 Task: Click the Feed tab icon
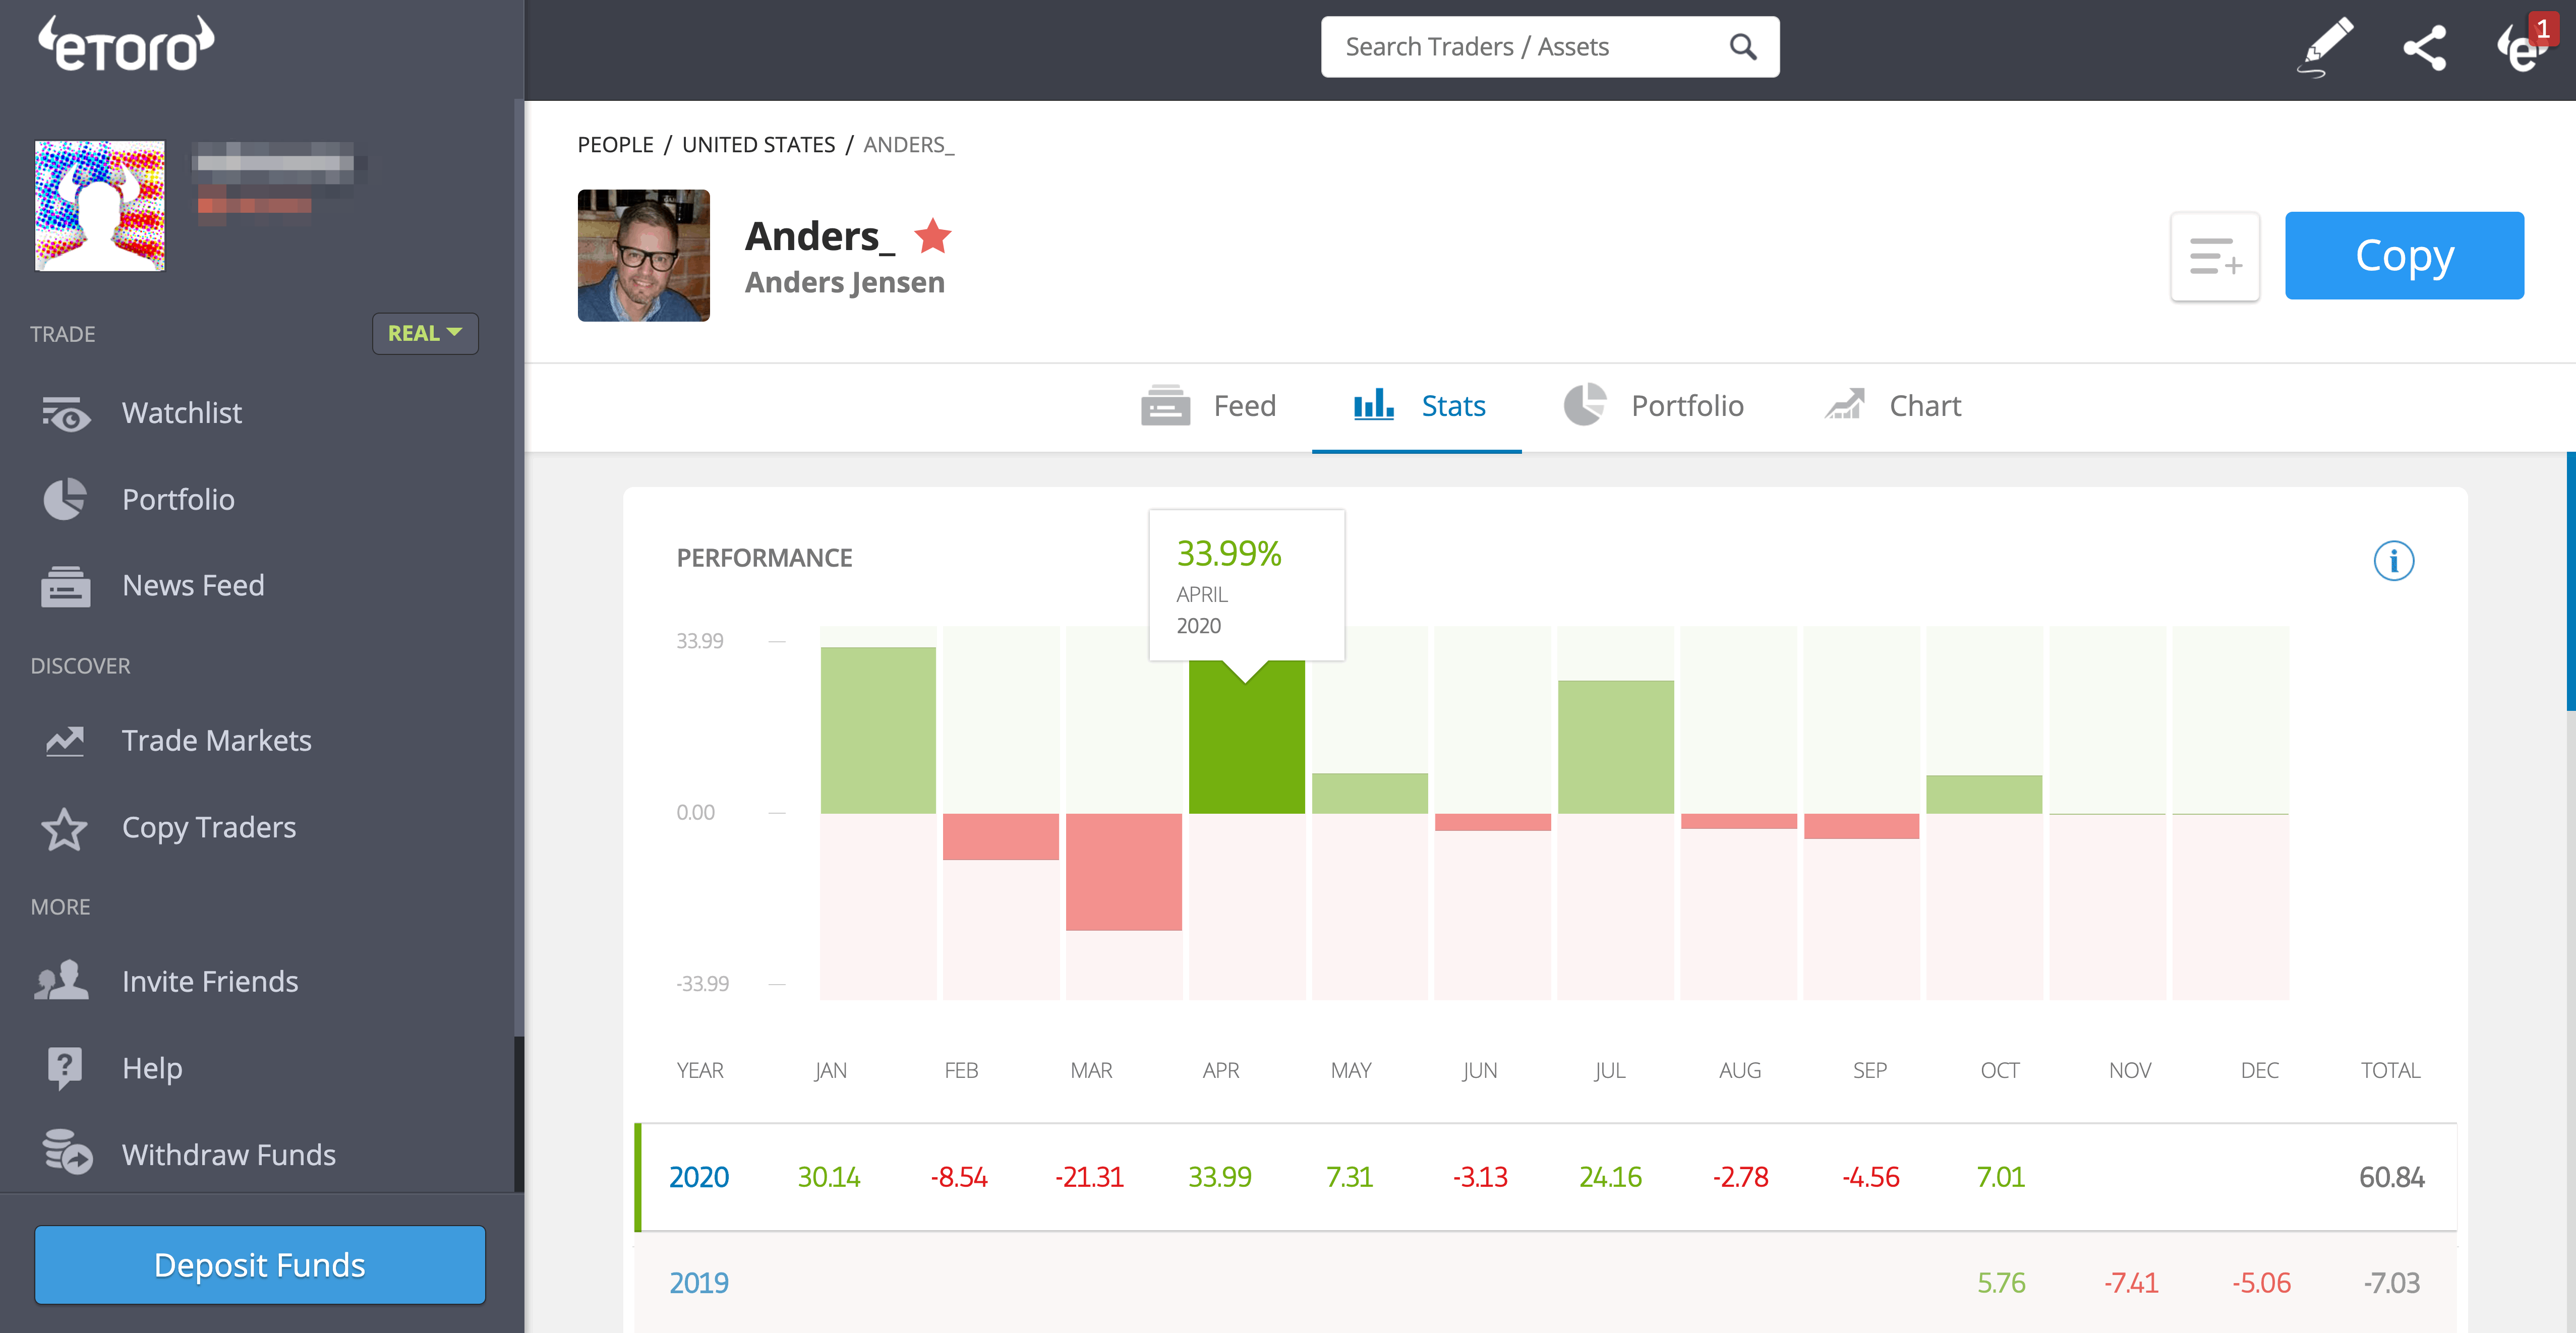point(1165,405)
